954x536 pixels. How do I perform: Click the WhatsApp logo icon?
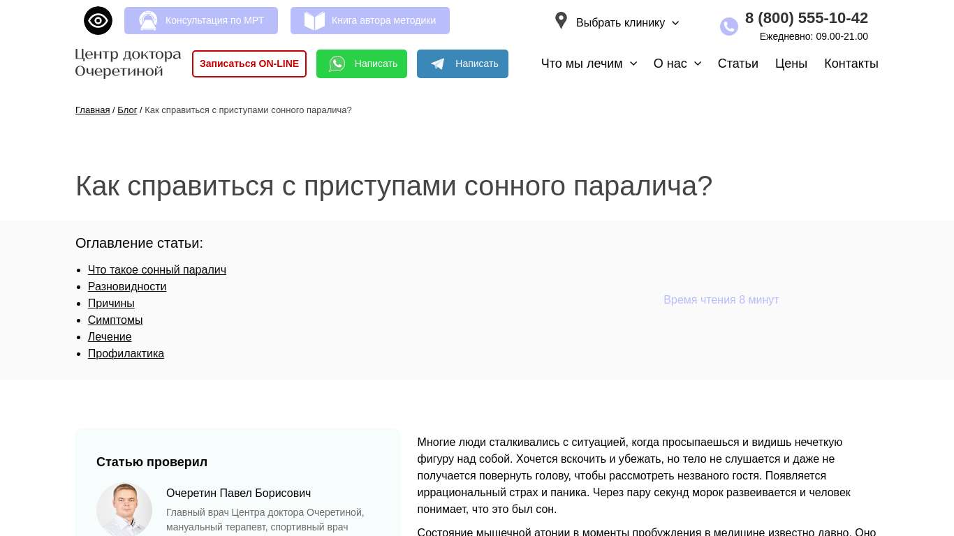coord(337,64)
